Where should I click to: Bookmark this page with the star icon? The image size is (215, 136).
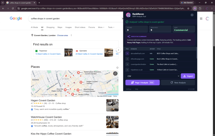tap(188, 9)
